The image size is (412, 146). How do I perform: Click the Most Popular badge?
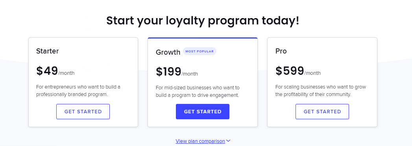coord(200,51)
